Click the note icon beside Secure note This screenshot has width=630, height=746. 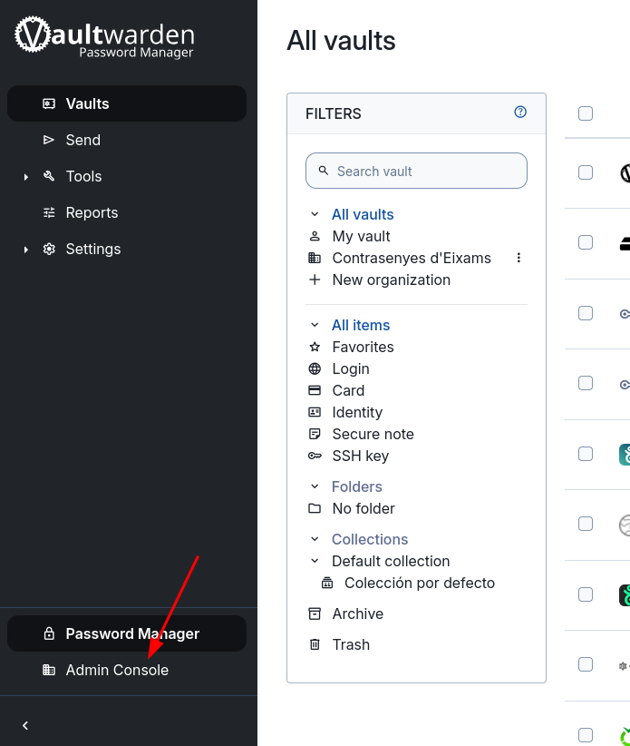(x=315, y=434)
